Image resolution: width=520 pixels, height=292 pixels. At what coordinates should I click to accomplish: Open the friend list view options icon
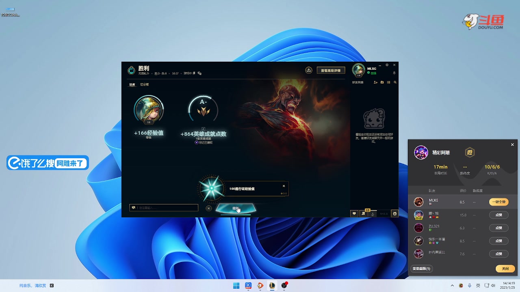tap(388, 82)
